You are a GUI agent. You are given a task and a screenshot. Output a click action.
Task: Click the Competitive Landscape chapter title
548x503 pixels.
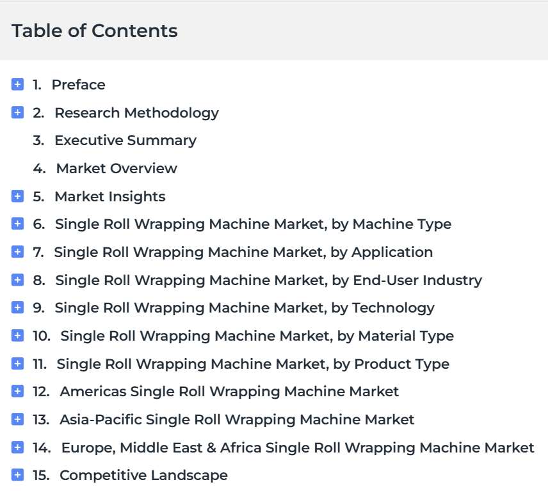pyautogui.click(x=143, y=475)
